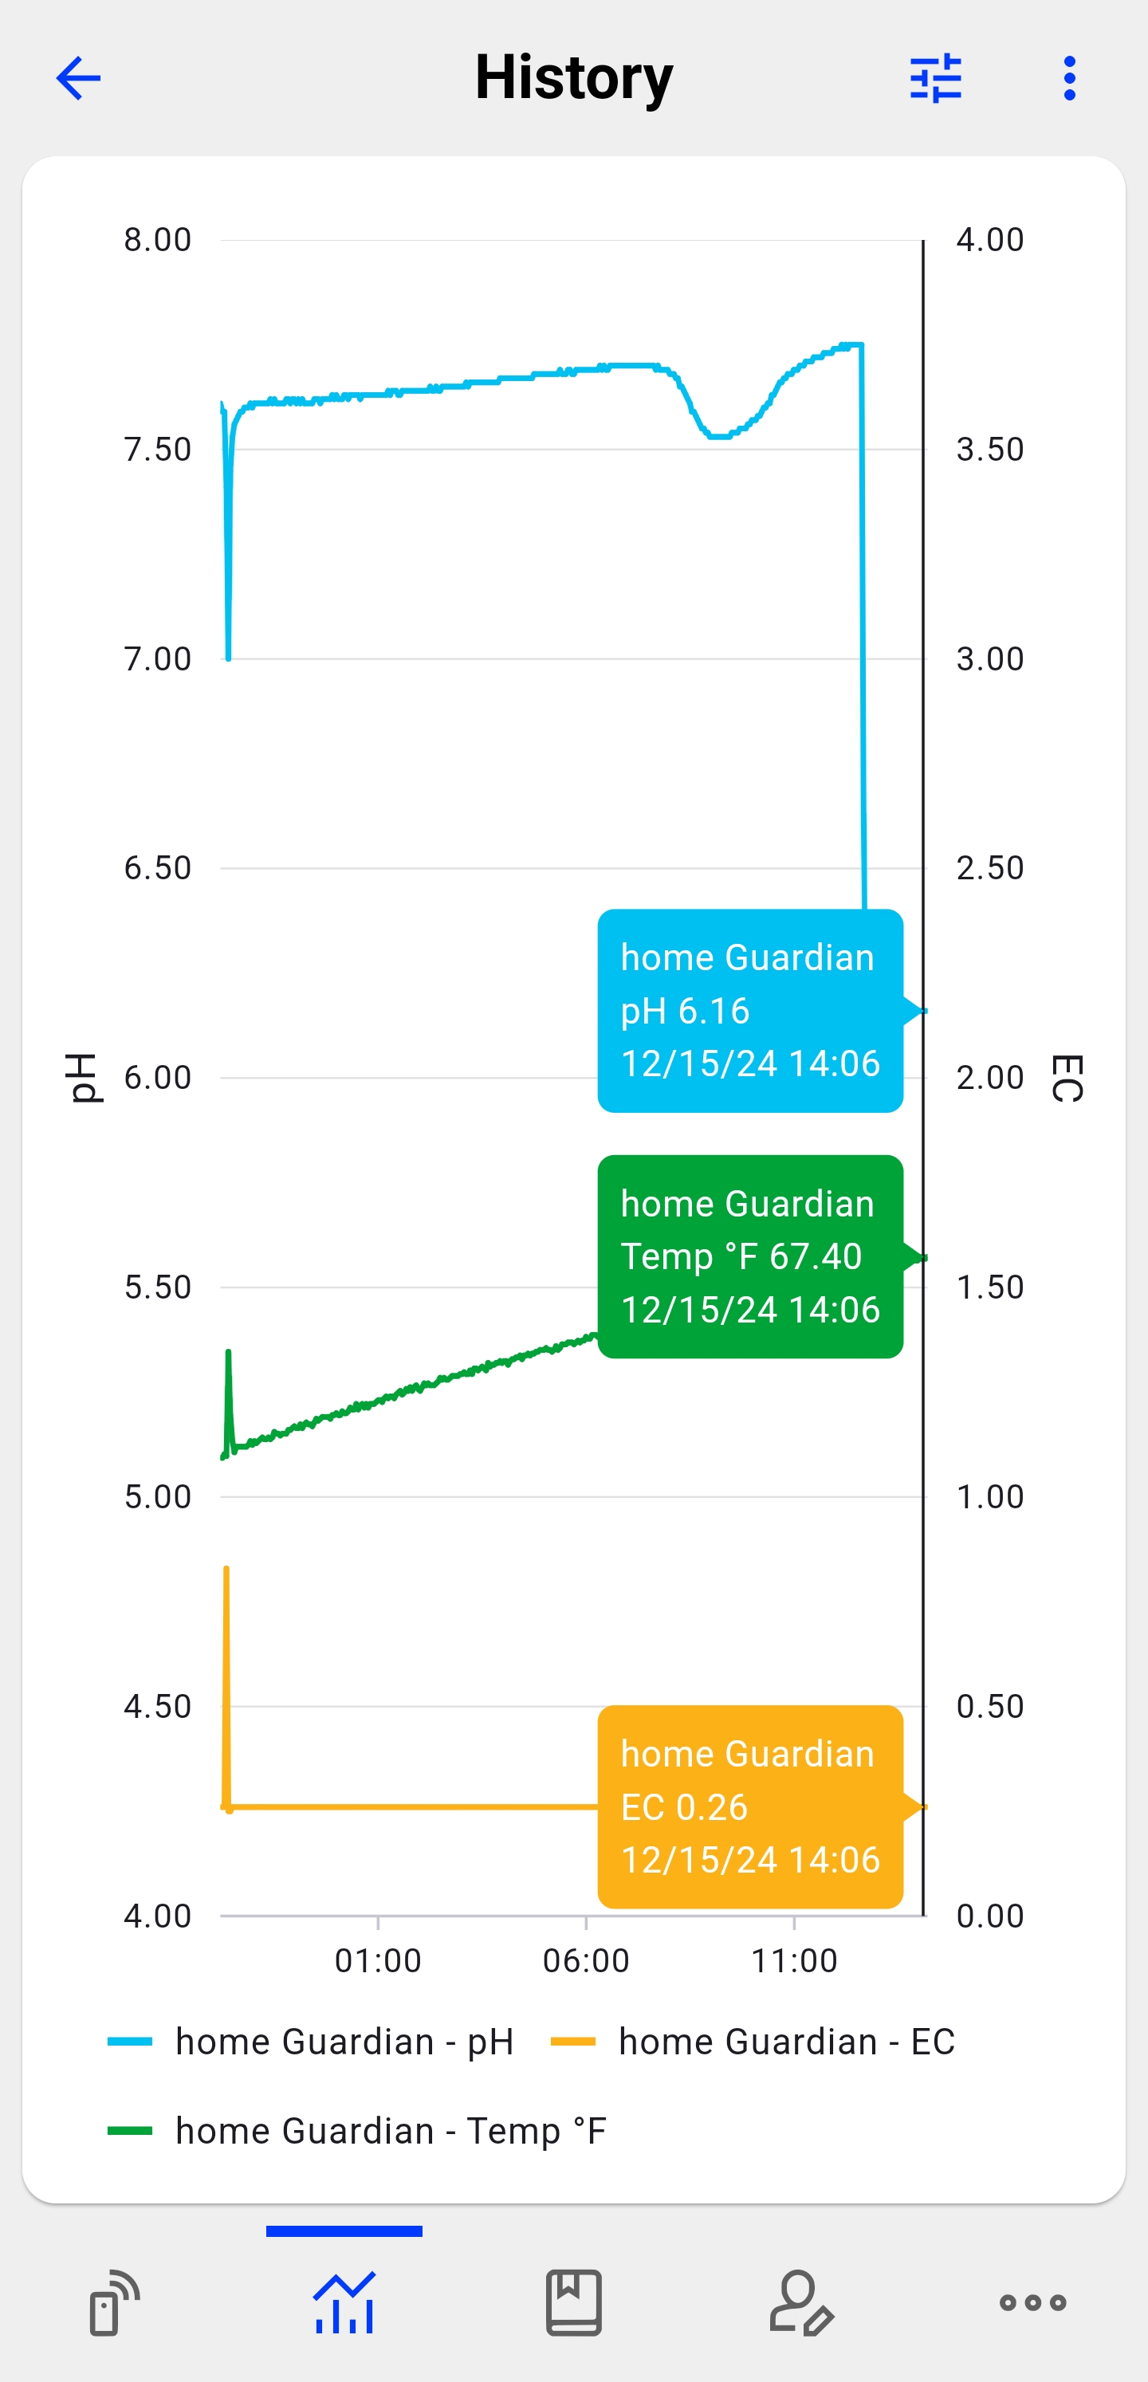Tap the blue pH 6.16 tooltip
Image resolution: width=1148 pixels, height=2382 pixels.
coord(749,1011)
